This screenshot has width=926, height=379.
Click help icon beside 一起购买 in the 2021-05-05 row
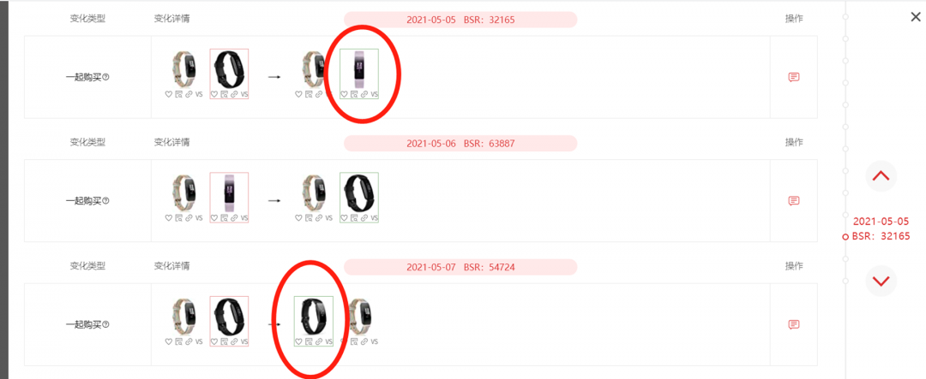tap(105, 77)
